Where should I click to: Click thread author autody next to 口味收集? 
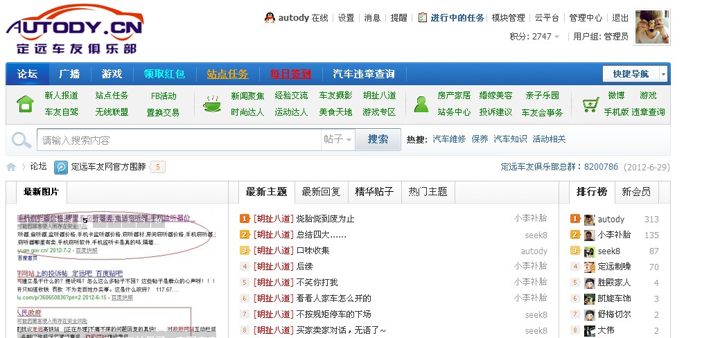(x=534, y=251)
